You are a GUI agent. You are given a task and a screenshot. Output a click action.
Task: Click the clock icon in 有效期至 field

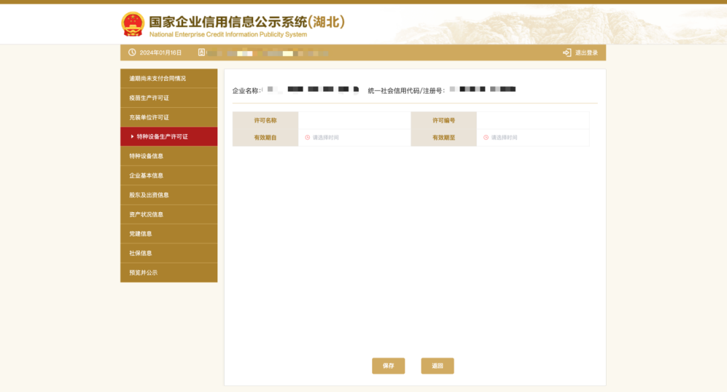(x=486, y=137)
